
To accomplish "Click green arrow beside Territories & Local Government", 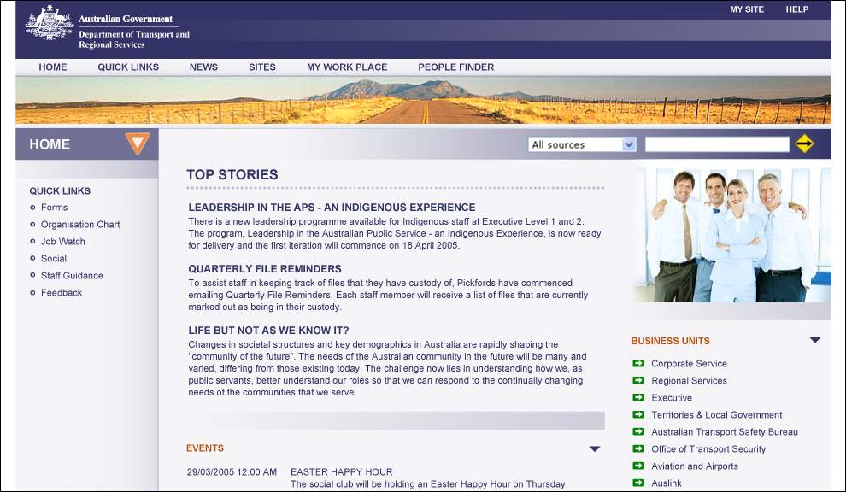I will [x=638, y=415].
